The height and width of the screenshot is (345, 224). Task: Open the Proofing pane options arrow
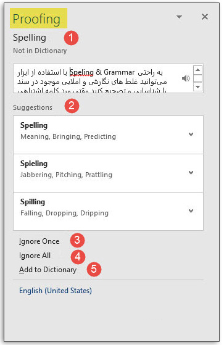(179, 17)
